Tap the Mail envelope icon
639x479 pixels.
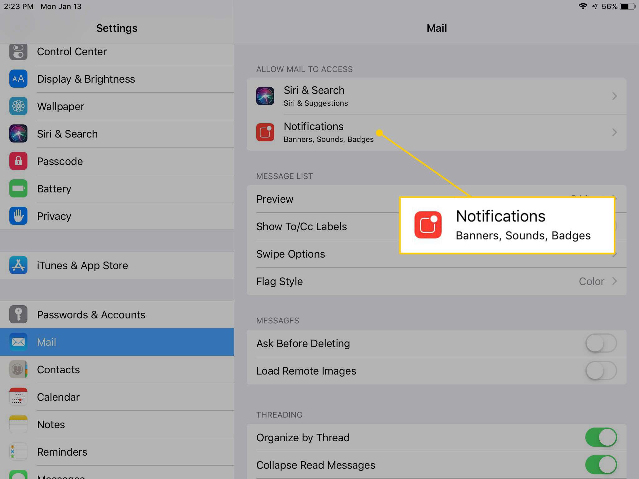pyautogui.click(x=18, y=342)
